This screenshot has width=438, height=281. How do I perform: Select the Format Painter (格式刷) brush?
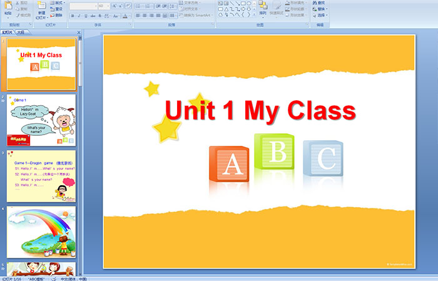pyautogui.click(x=17, y=15)
